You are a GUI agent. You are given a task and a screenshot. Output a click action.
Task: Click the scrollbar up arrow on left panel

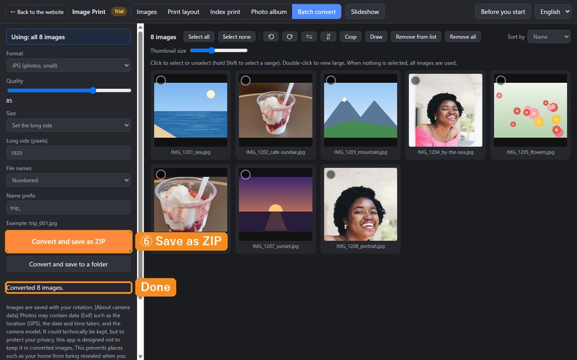pos(140,26)
